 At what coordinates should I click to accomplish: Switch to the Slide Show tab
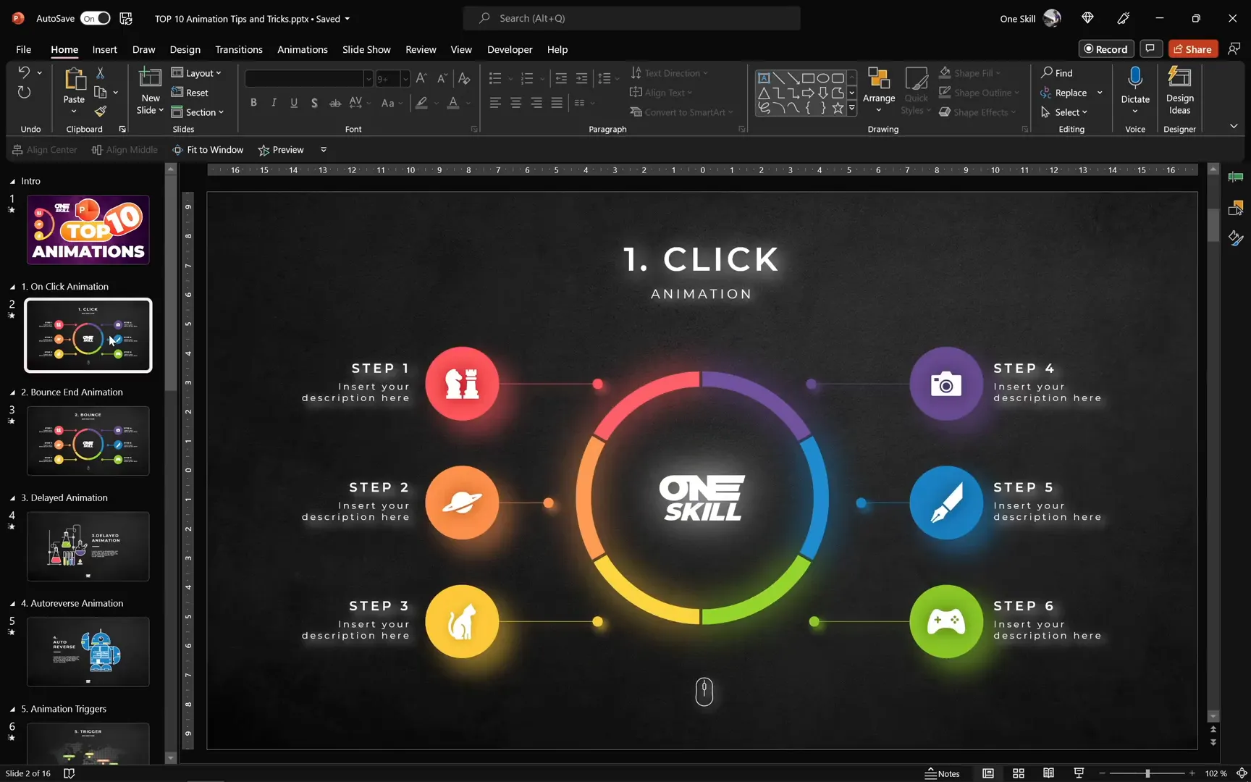point(366,49)
